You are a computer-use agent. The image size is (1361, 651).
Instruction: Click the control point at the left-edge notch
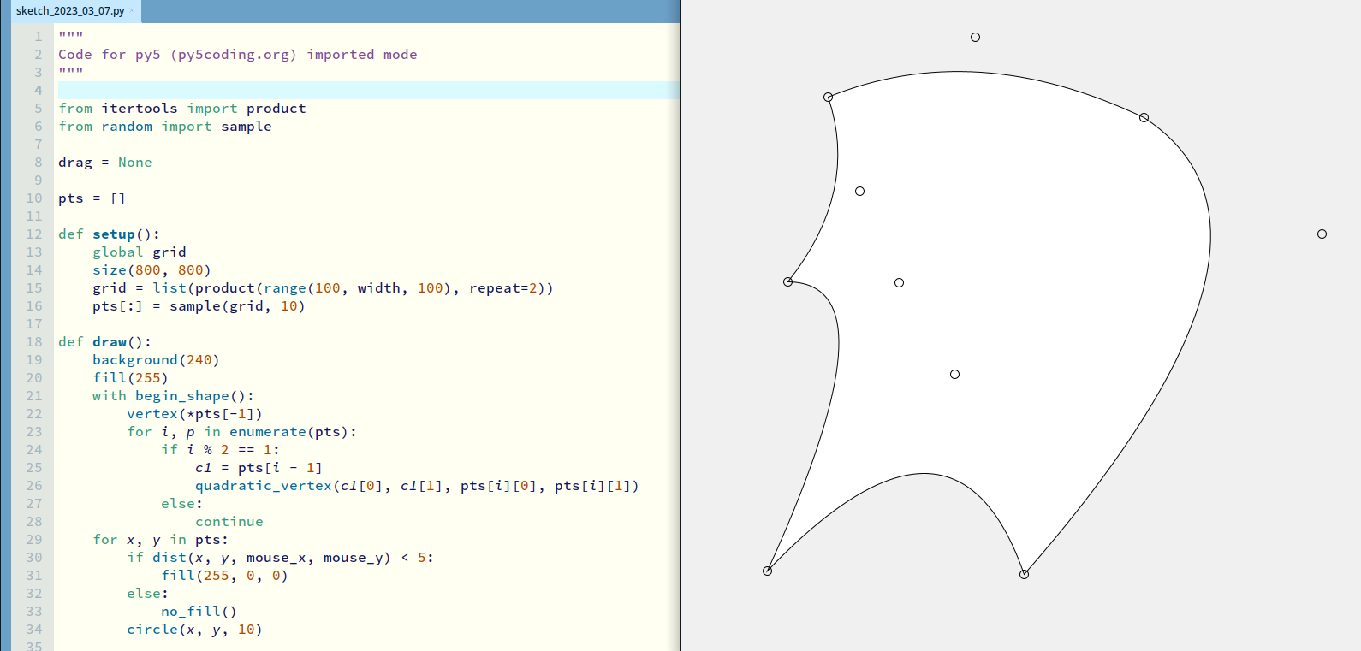pos(787,282)
